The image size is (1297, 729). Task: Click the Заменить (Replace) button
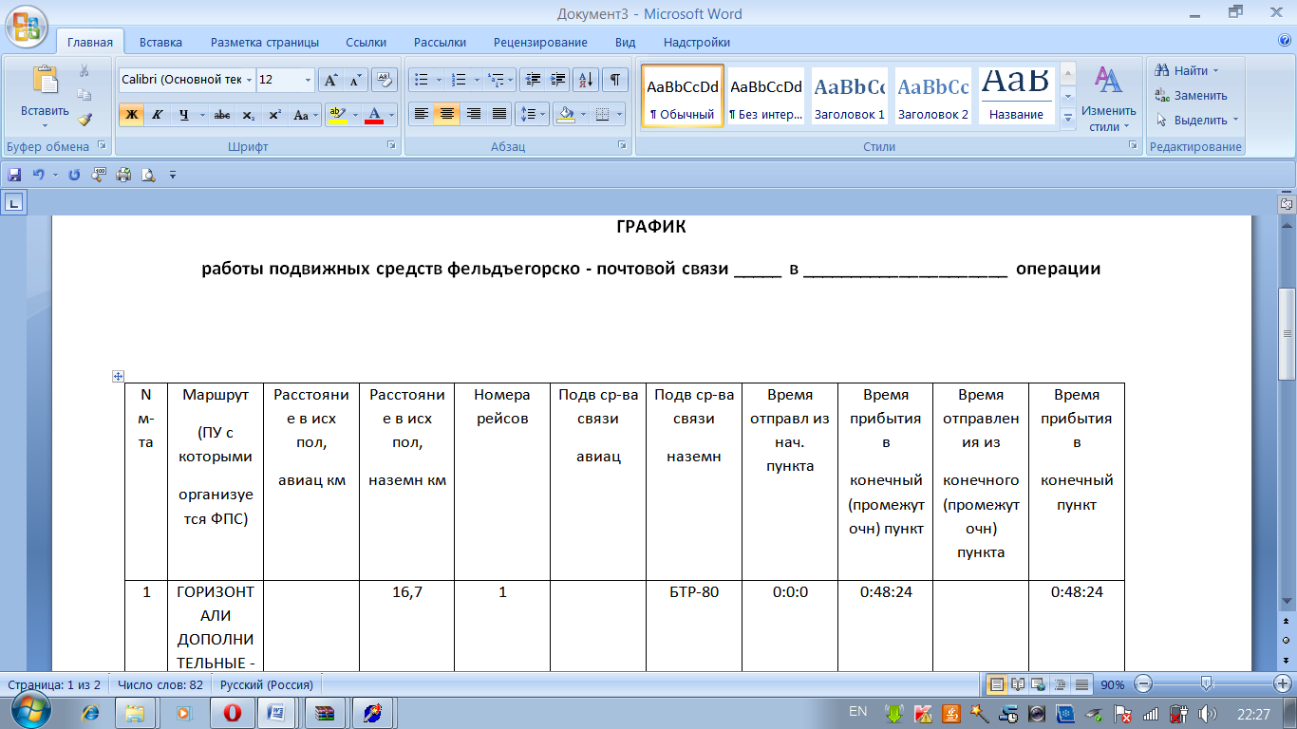tap(1192, 95)
